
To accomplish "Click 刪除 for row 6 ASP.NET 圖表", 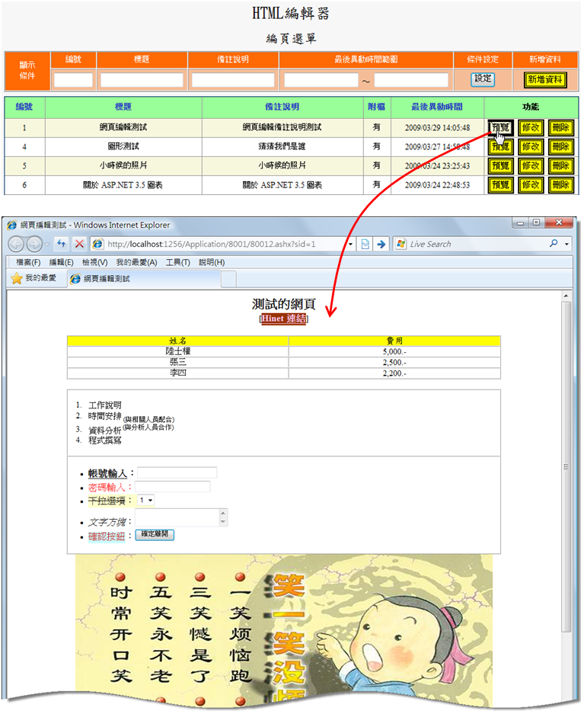I will [x=561, y=185].
